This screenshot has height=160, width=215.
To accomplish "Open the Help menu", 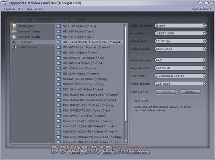I will tap(29, 9).
